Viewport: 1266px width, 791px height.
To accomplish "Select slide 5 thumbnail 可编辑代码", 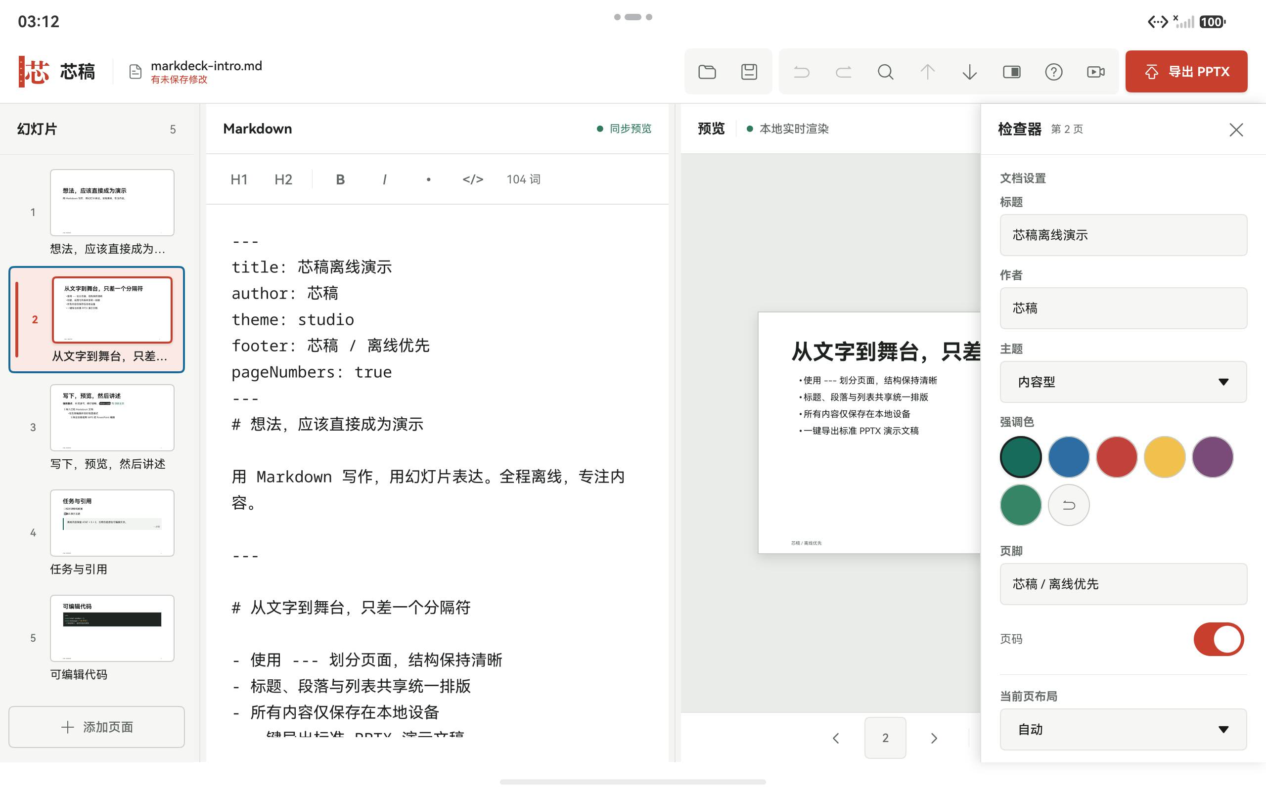I will pyautogui.click(x=112, y=628).
